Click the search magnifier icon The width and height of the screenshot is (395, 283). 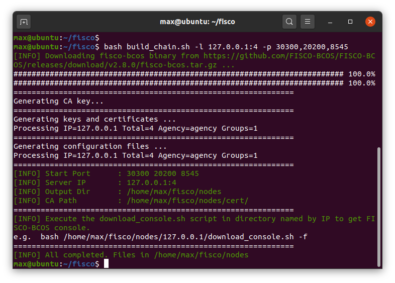[x=289, y=22]
